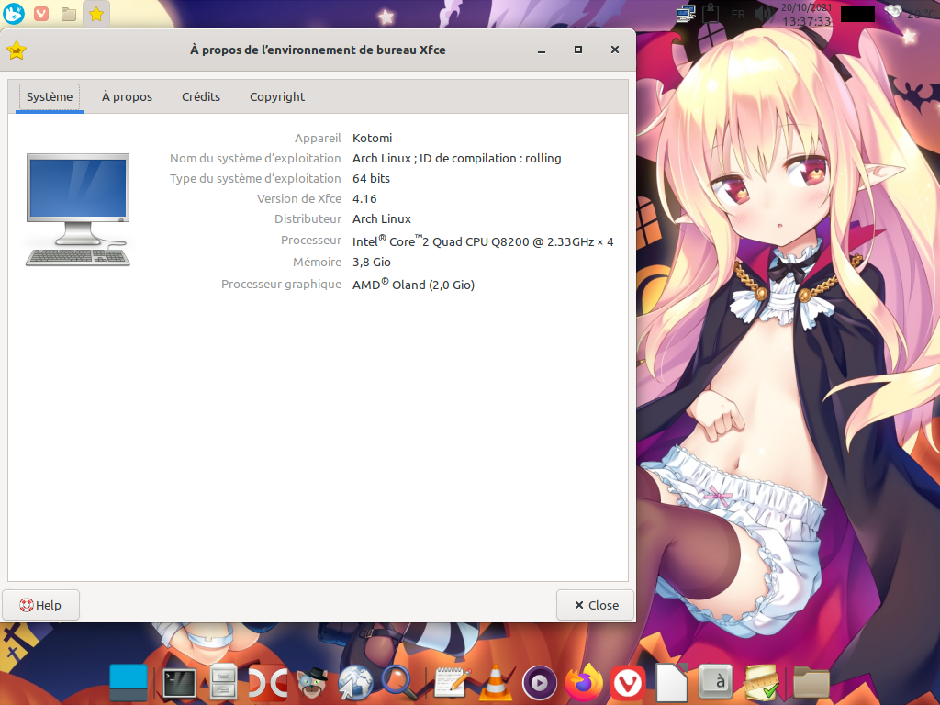Screen dimensions: 940x705
Task: Click the 'AMD Oland (2,0 Gio)' text
Action: pos(414,285)
